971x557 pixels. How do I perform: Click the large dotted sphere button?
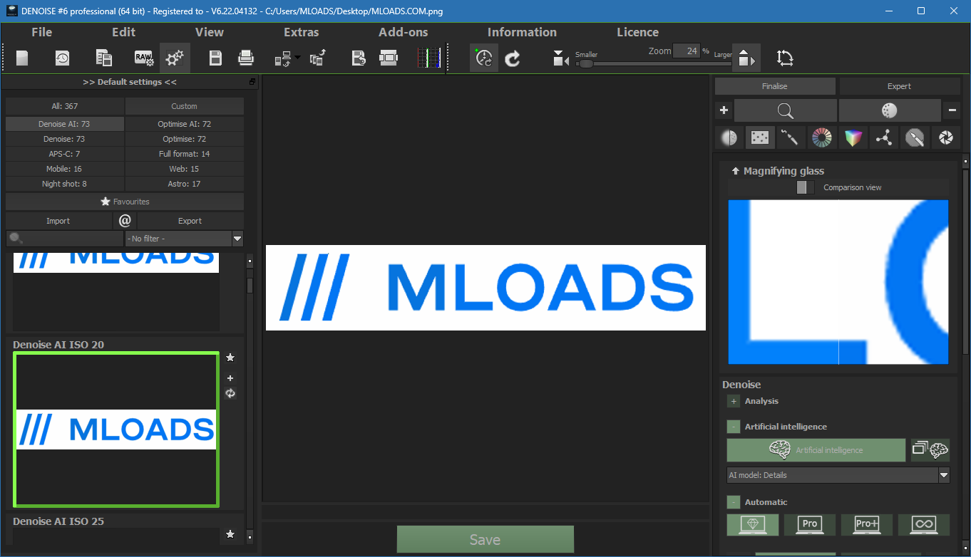[x=890, y=110]
